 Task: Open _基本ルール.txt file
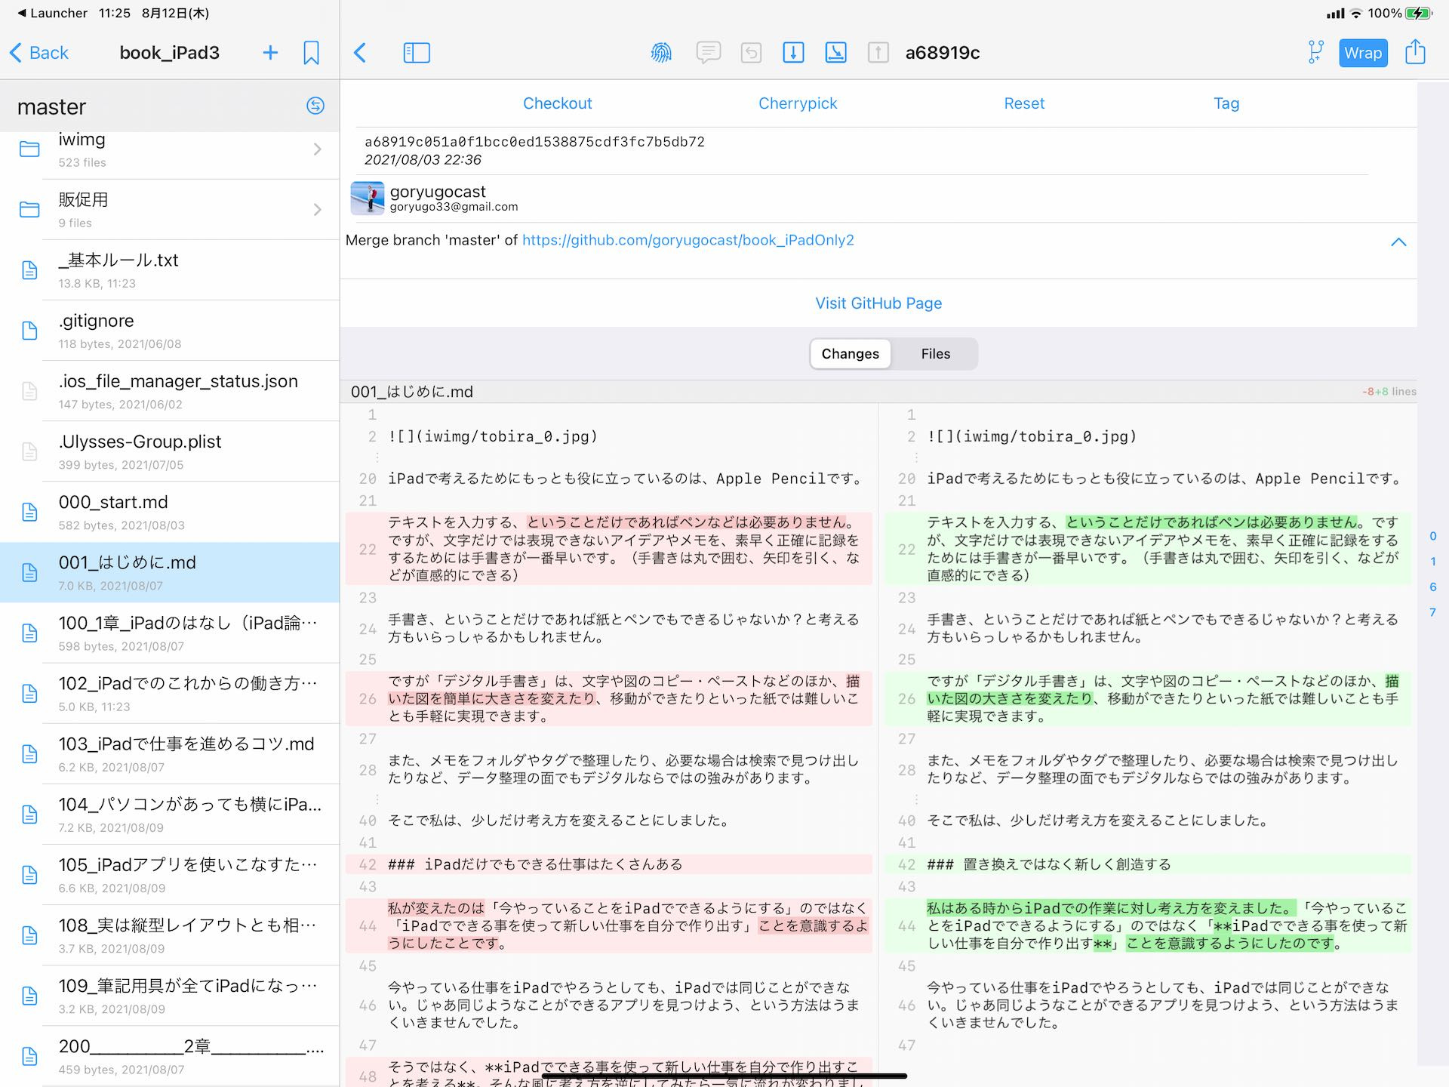click(170, 270)
